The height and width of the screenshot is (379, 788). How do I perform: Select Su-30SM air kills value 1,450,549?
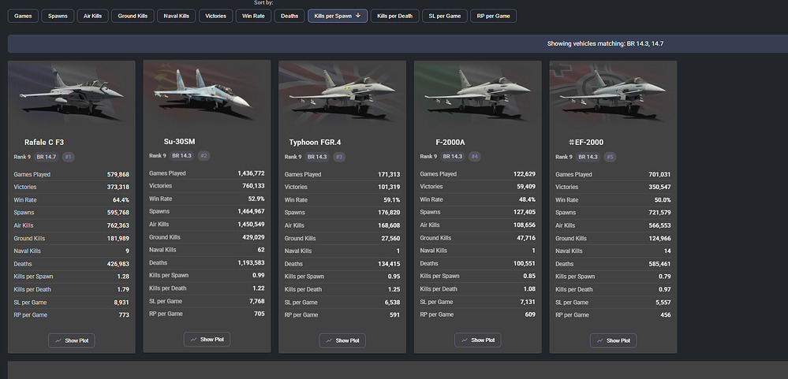[252, 225]
